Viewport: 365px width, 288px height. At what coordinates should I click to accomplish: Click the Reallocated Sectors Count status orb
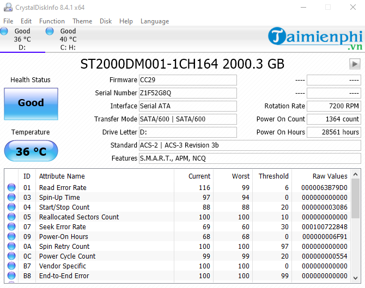point(11,217)
